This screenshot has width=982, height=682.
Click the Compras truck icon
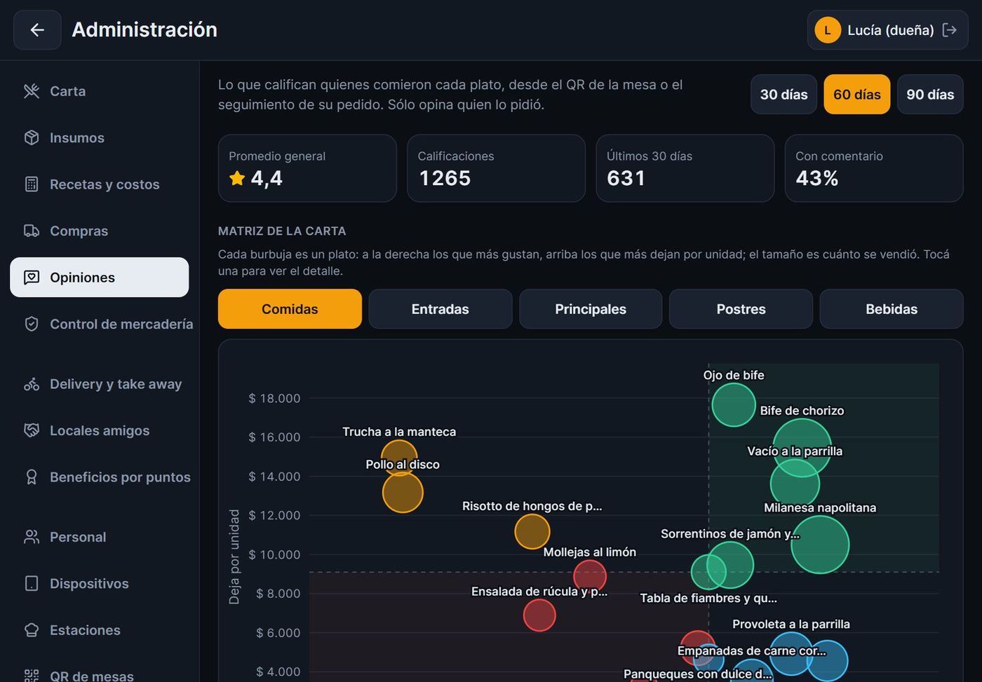(x=32, y=231)
